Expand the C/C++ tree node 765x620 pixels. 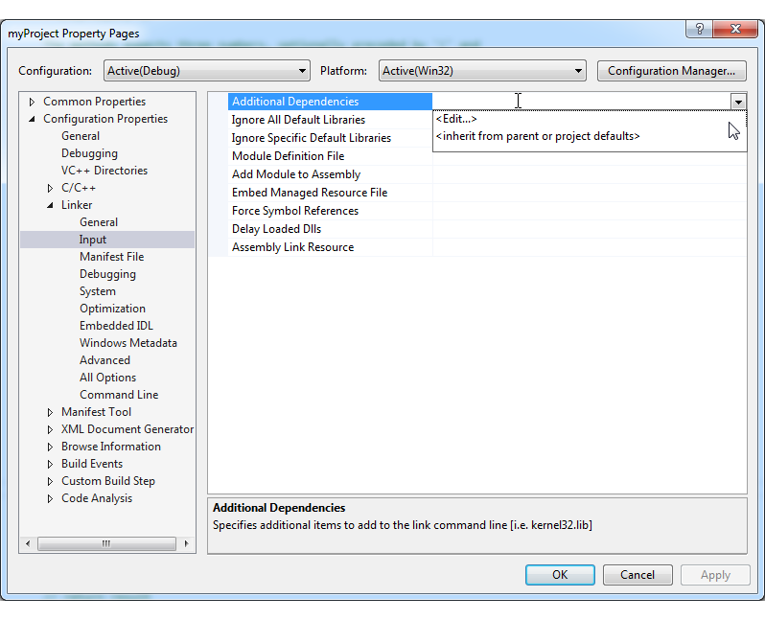[50, 188]
